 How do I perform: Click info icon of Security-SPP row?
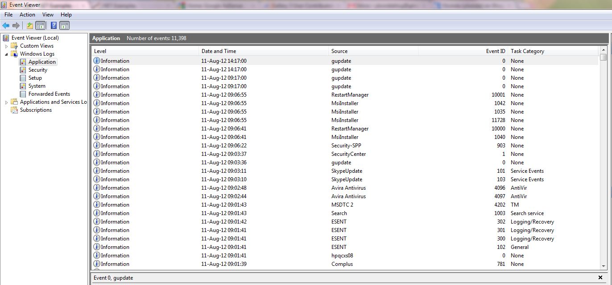pos(97,145)
